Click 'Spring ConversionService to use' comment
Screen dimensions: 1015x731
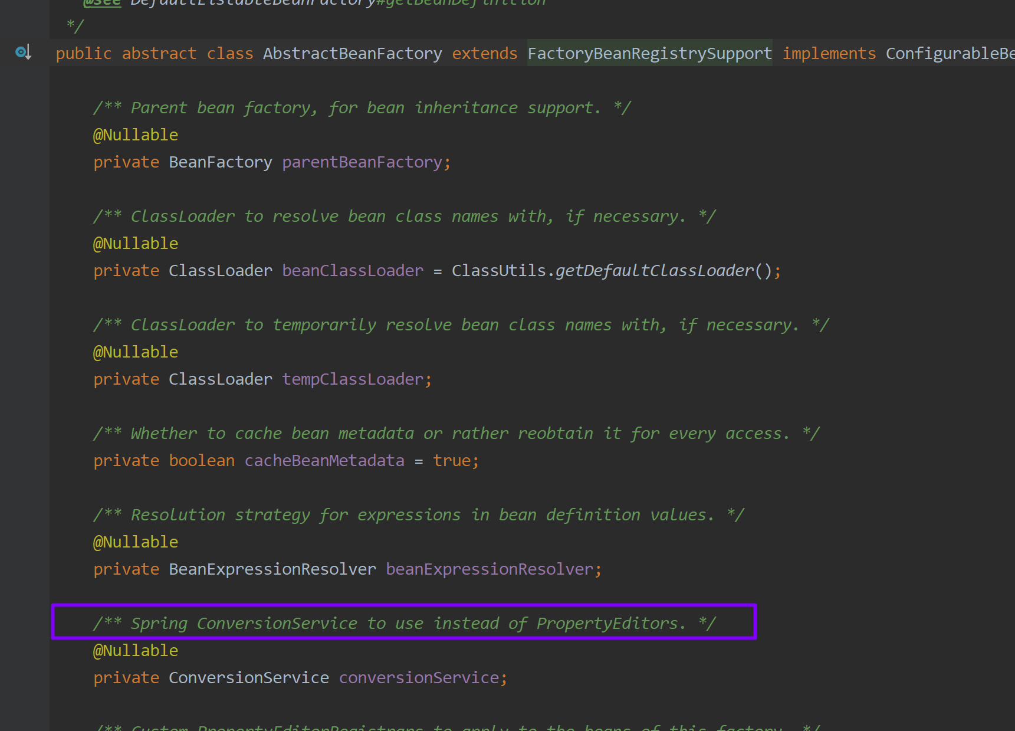tap(405, 624)
